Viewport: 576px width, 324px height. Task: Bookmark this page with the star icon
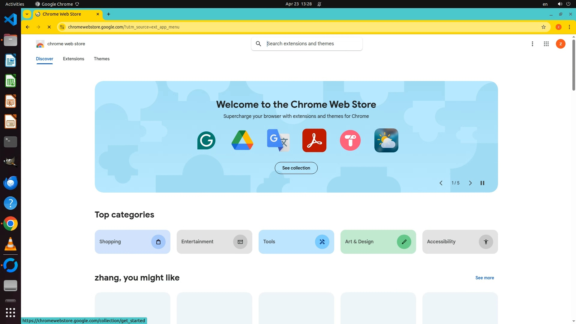[543, 27]
